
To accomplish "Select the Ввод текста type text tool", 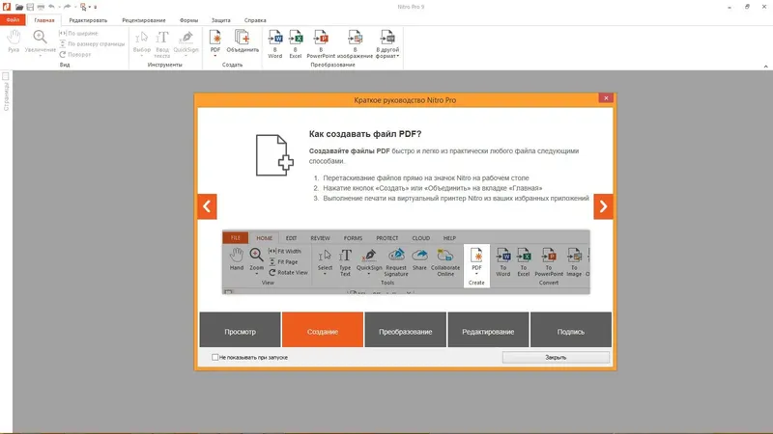I will coord(162,44).
